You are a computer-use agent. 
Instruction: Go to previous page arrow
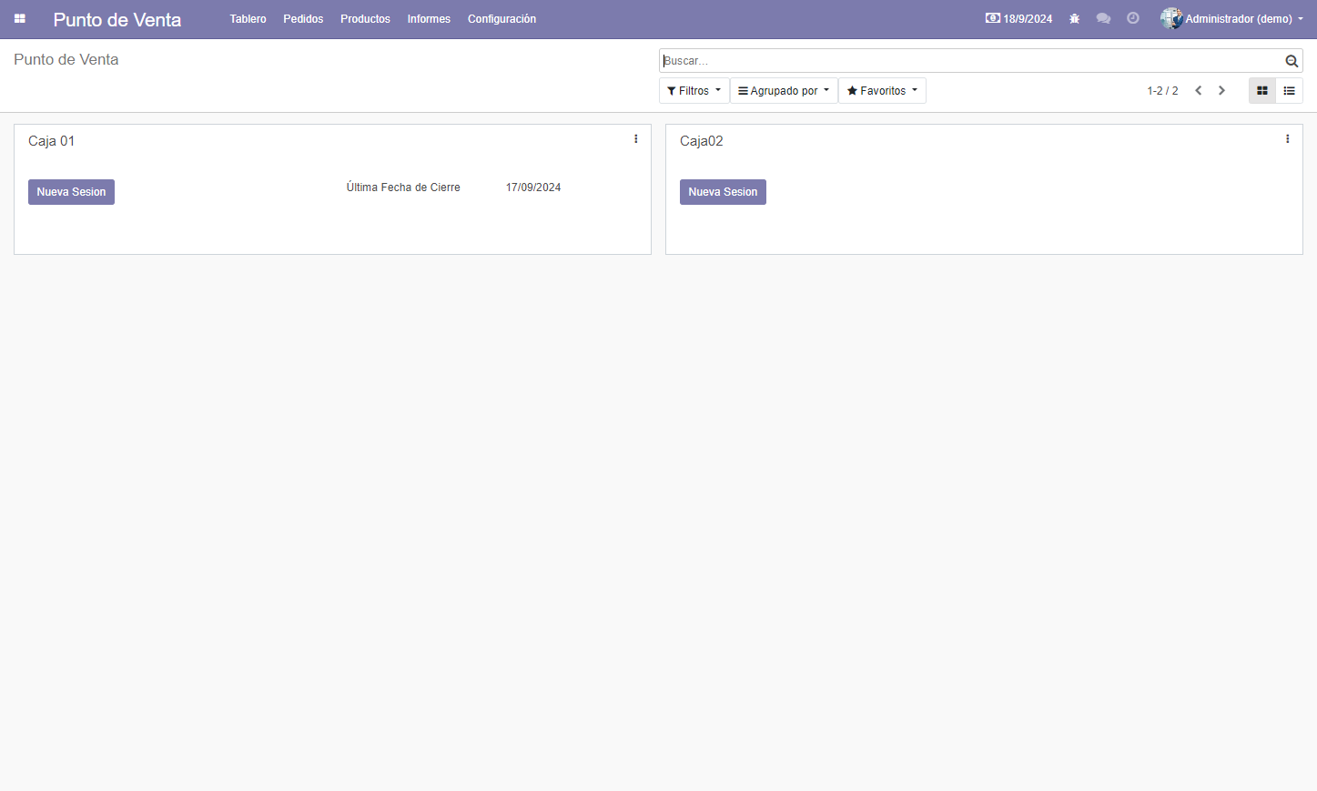(x=1198, y=90)
